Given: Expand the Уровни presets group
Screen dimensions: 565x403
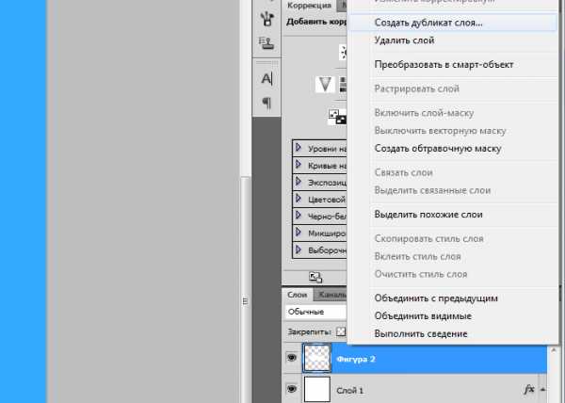Looking at the screenshot, I should pos(299,148).
